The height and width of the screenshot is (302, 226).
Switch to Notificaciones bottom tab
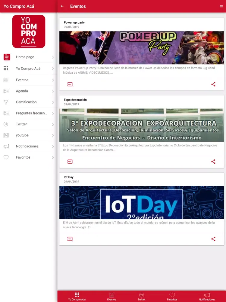click(x=207, y=297)
